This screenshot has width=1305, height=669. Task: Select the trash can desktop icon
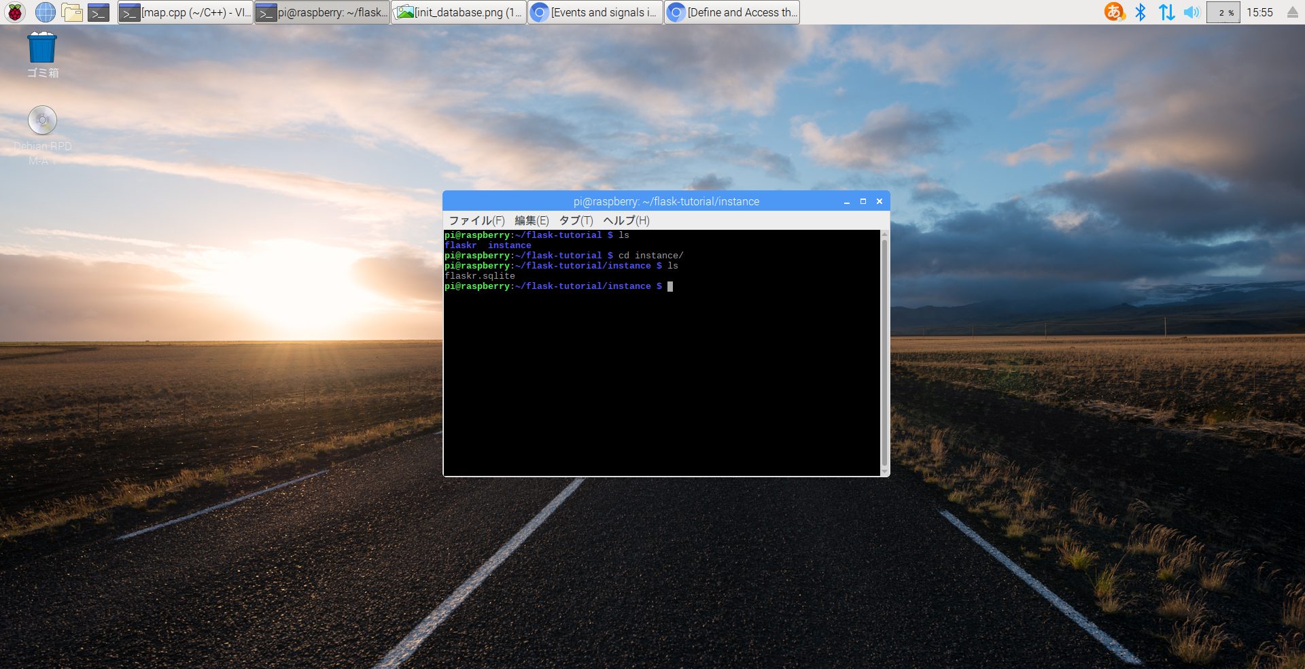tap(42, 54)
